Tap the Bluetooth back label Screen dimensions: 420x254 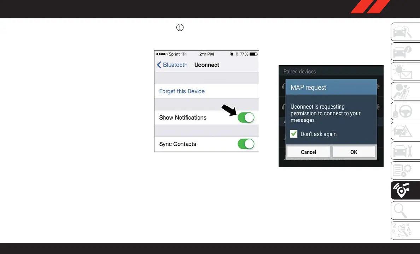[175, 65]
